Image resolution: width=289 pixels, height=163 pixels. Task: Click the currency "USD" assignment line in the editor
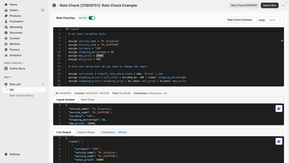click(85, 49)
